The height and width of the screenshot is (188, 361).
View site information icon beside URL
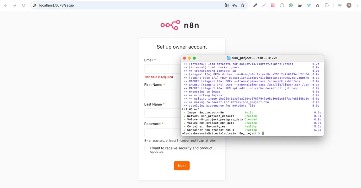(34, 5)
